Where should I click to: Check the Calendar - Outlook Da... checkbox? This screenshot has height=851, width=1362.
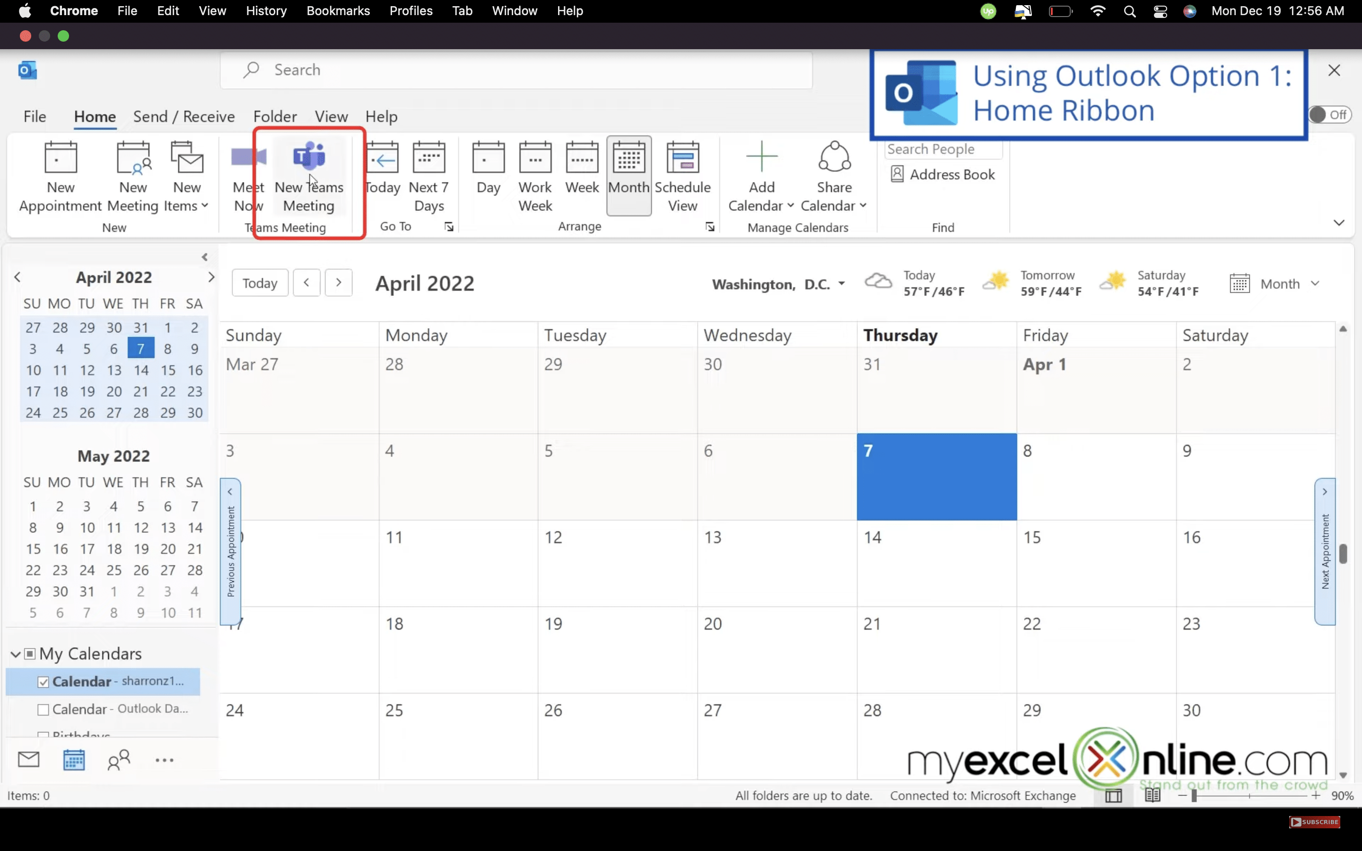[43, 709]
